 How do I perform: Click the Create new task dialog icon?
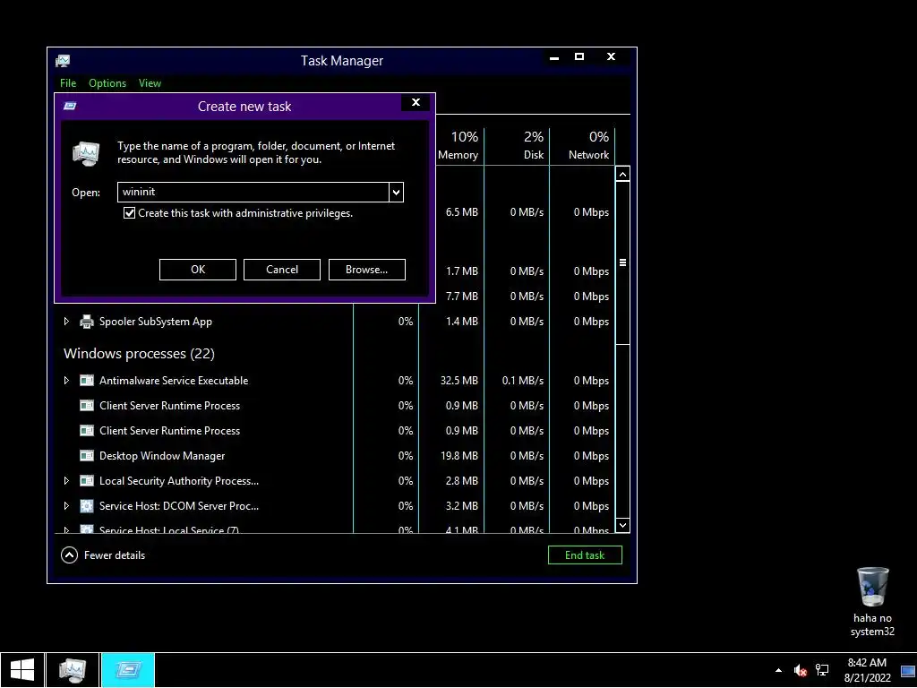click(70, 106)
